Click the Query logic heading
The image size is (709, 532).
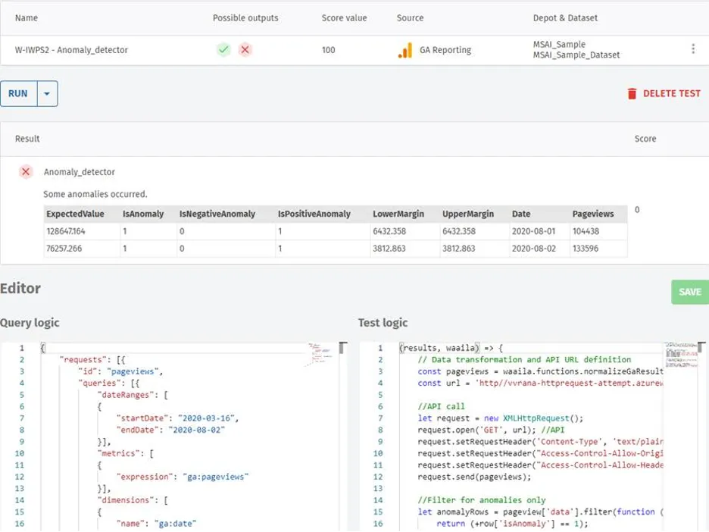30,323
